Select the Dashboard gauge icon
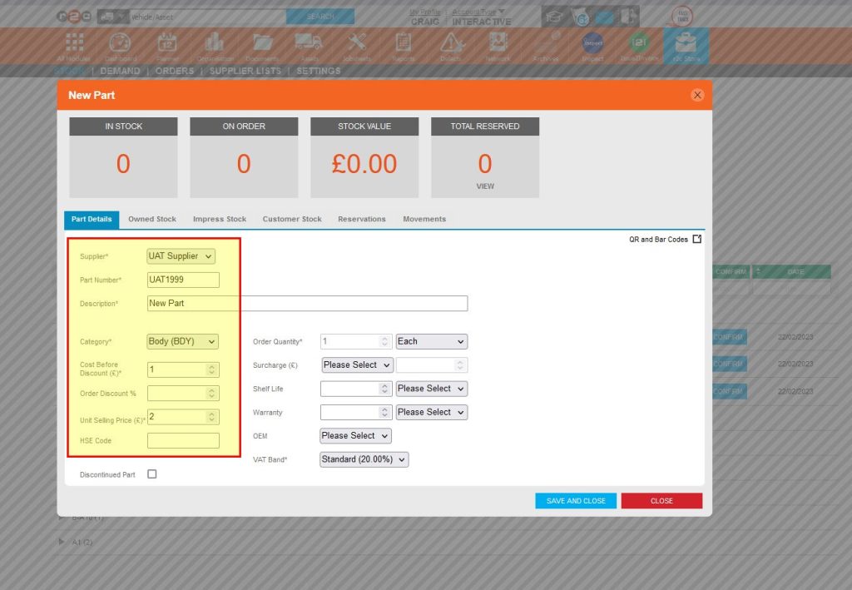The width and height of the screenshot is (852, 590). pos(120,43)
